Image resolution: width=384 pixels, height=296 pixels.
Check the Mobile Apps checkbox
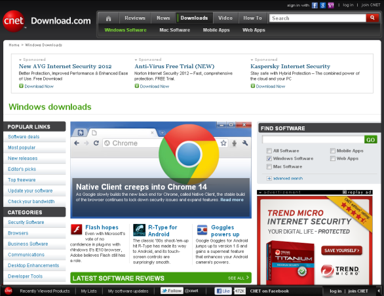pos(333,151)
